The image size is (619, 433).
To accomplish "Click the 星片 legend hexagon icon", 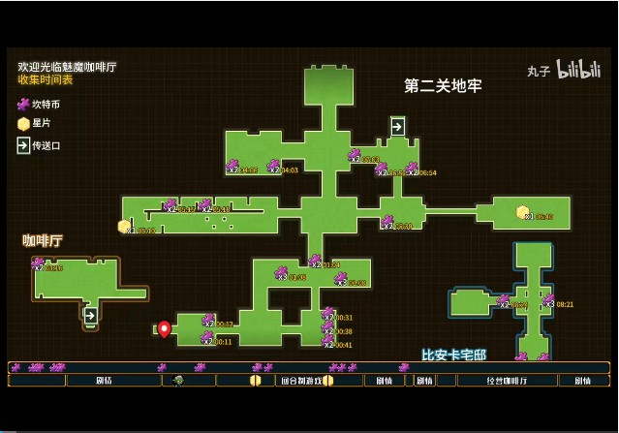I will coord(23,124).
